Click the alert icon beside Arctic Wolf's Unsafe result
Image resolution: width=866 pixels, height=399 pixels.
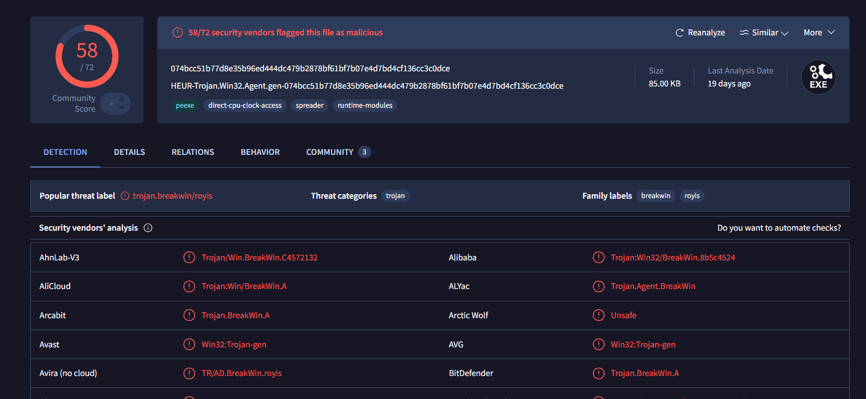click(x=598, y=315)
